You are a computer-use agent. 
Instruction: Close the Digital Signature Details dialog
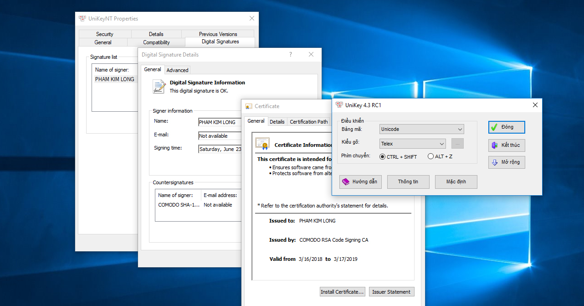click(311, 54)
